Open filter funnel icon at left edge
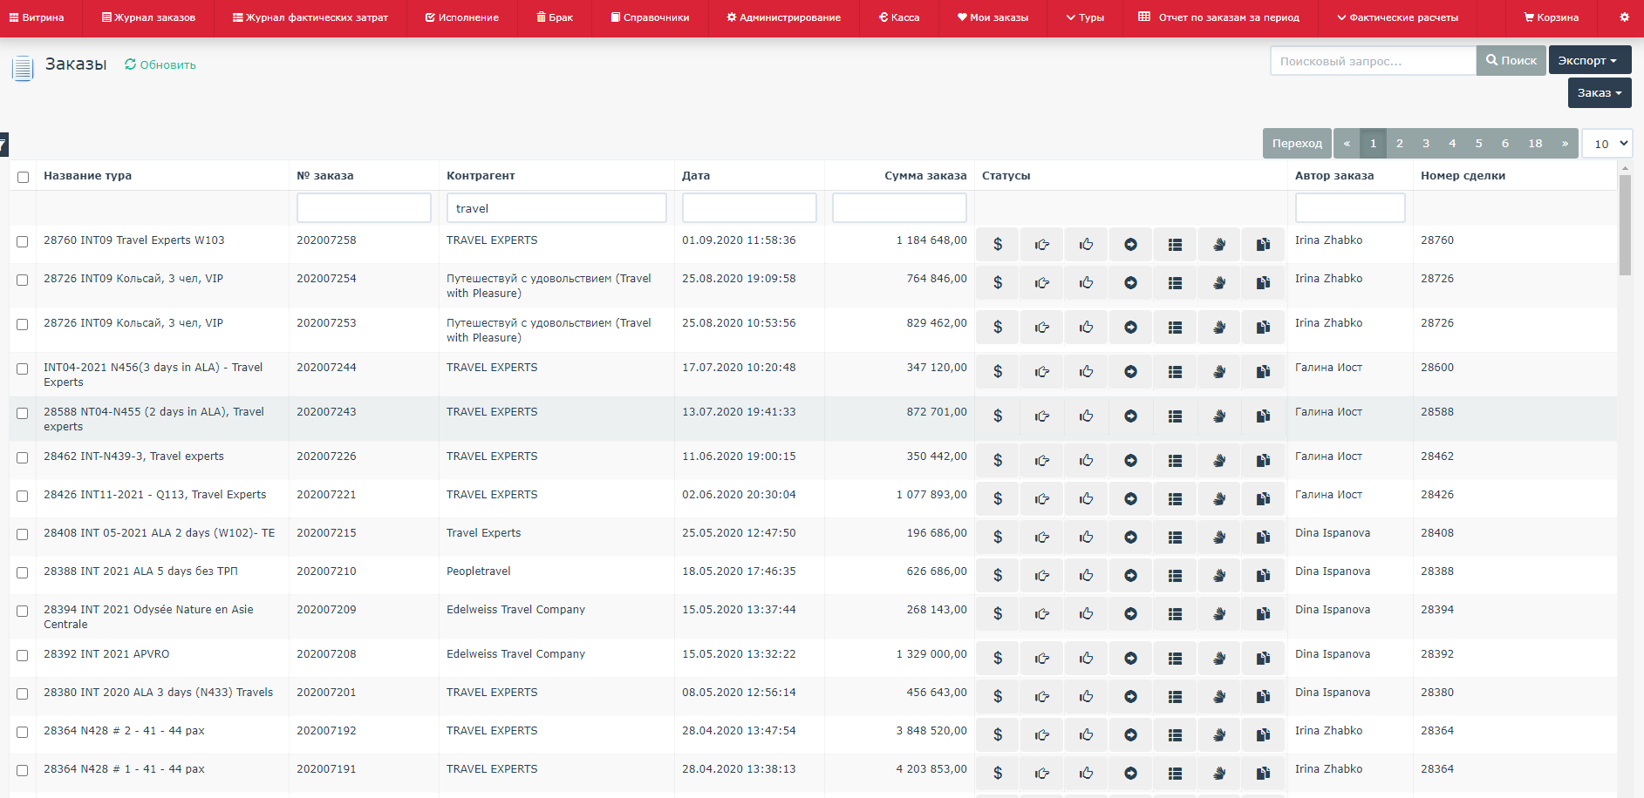The image size is (1644, 798). pyautogui.click(x=3, y=145)
